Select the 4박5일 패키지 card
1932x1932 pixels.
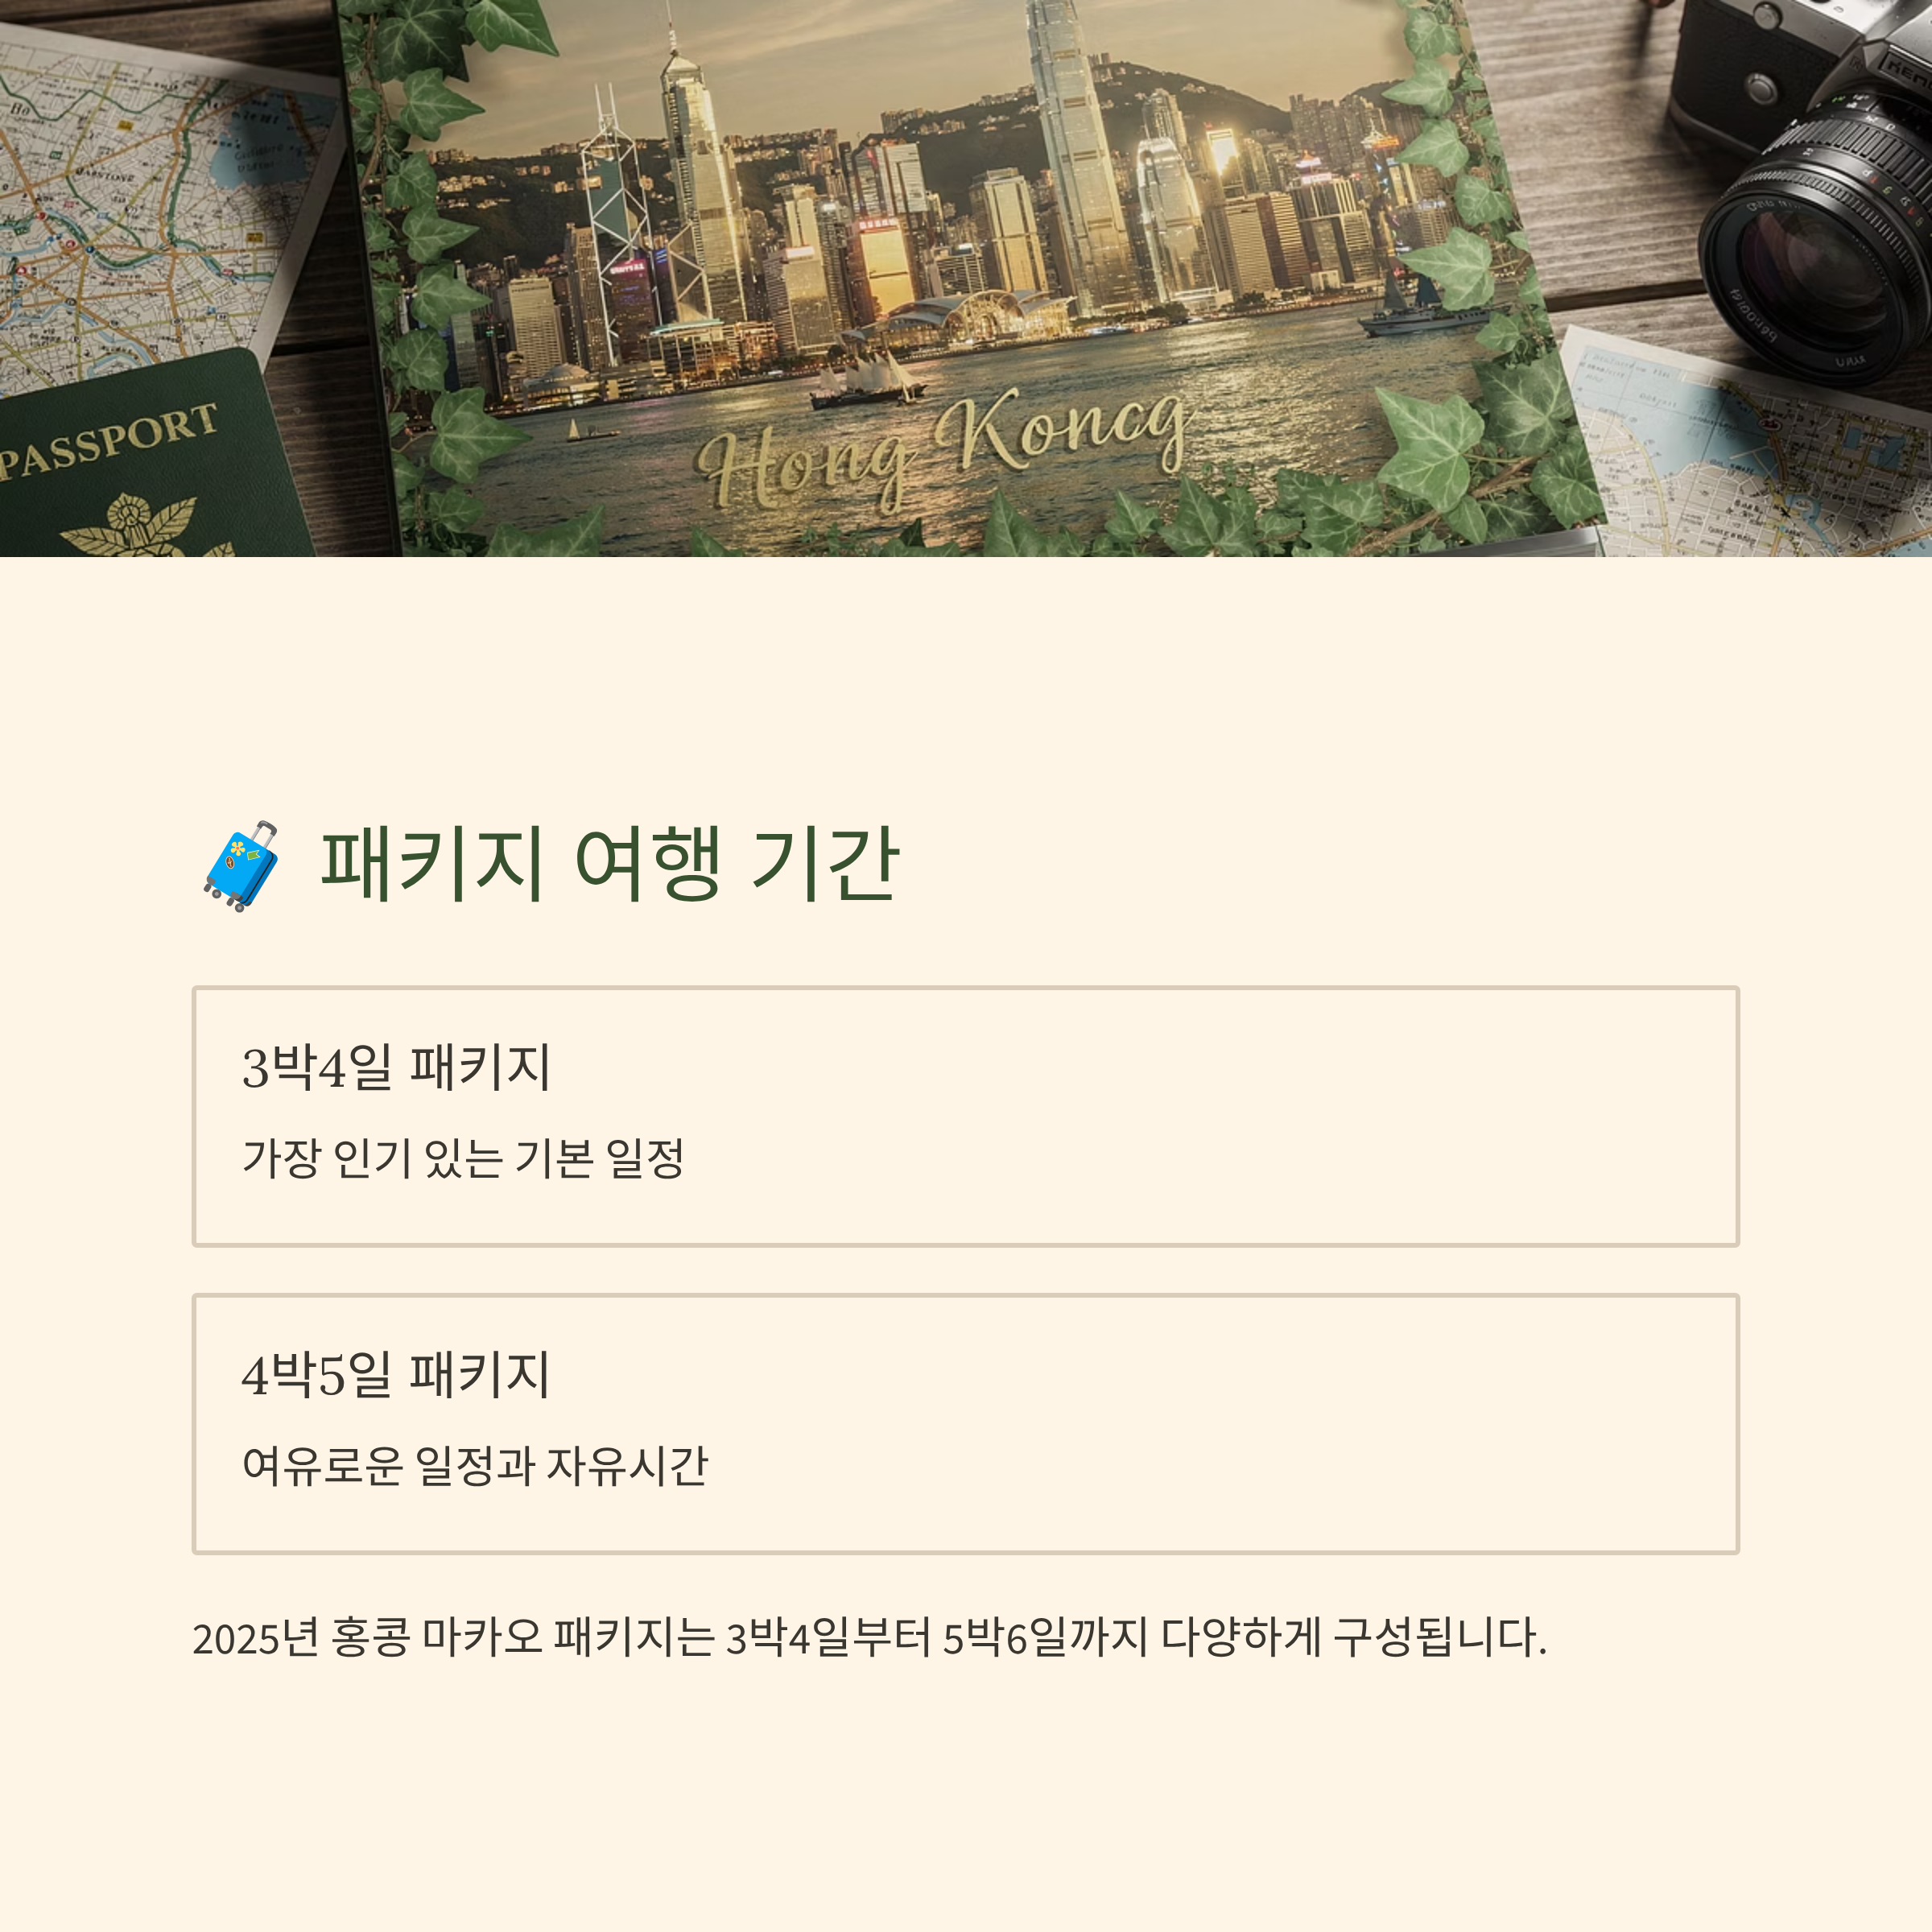pyautogui.click(x=966, y=1423)
